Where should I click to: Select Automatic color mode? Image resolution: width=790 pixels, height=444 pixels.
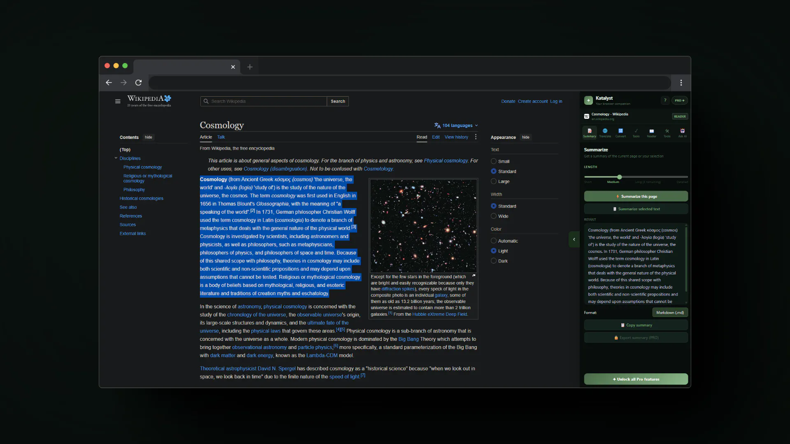tap(493, 241)
